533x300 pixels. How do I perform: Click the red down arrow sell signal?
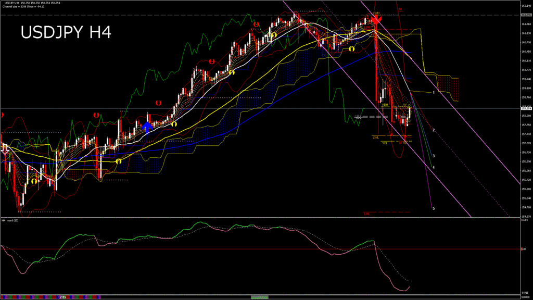(377, 21)
